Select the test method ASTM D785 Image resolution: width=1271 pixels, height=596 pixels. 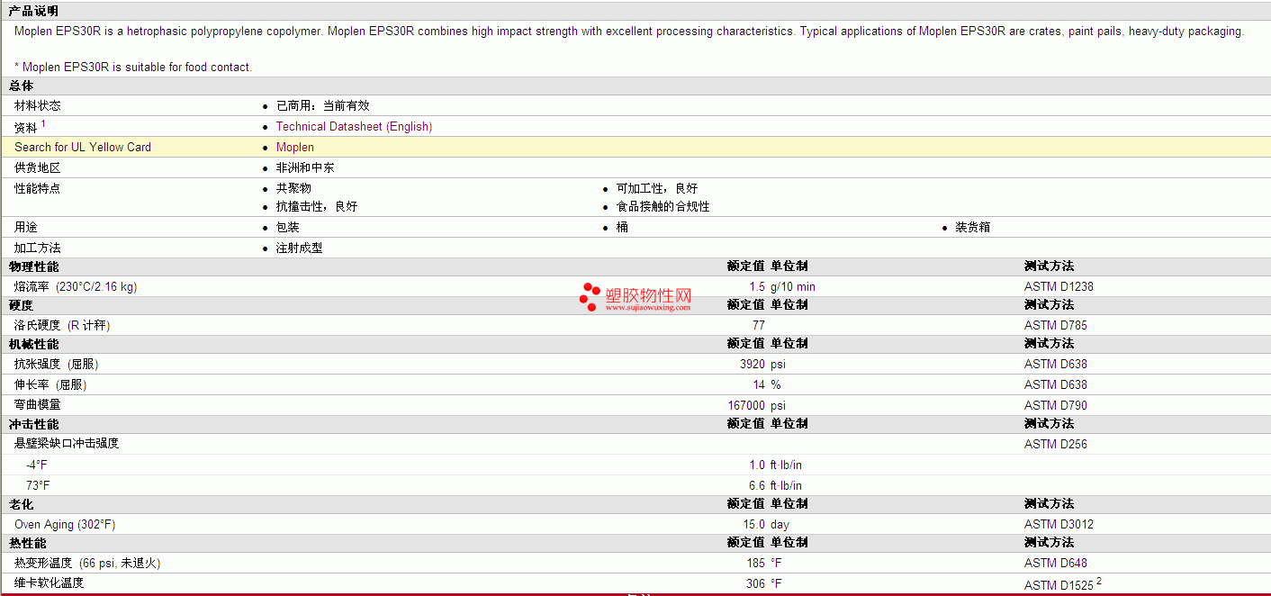click(1056, 326)
